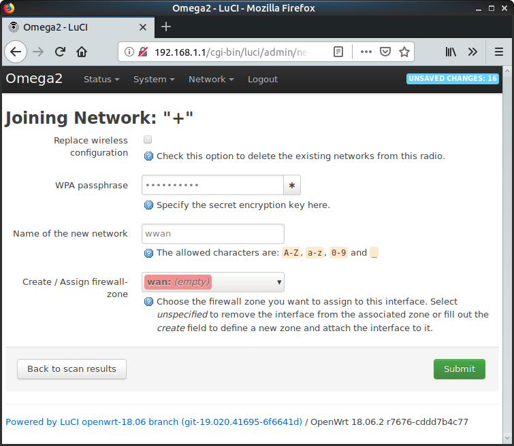Click the Firefox logo in title bar

9,8
